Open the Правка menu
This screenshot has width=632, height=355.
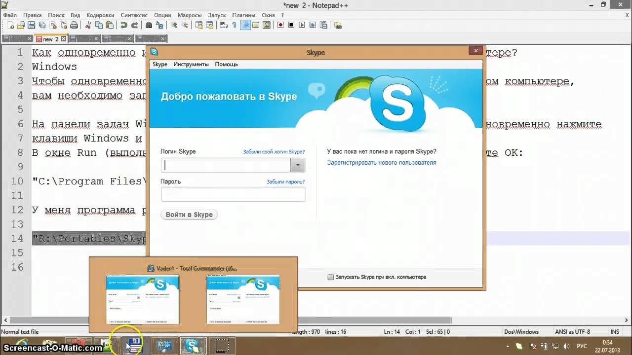point(33,15)
